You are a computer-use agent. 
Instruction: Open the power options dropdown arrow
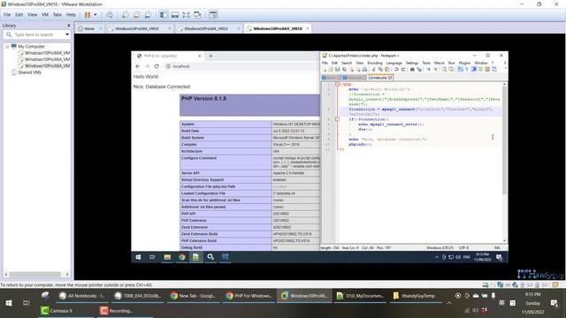[96, 15]
